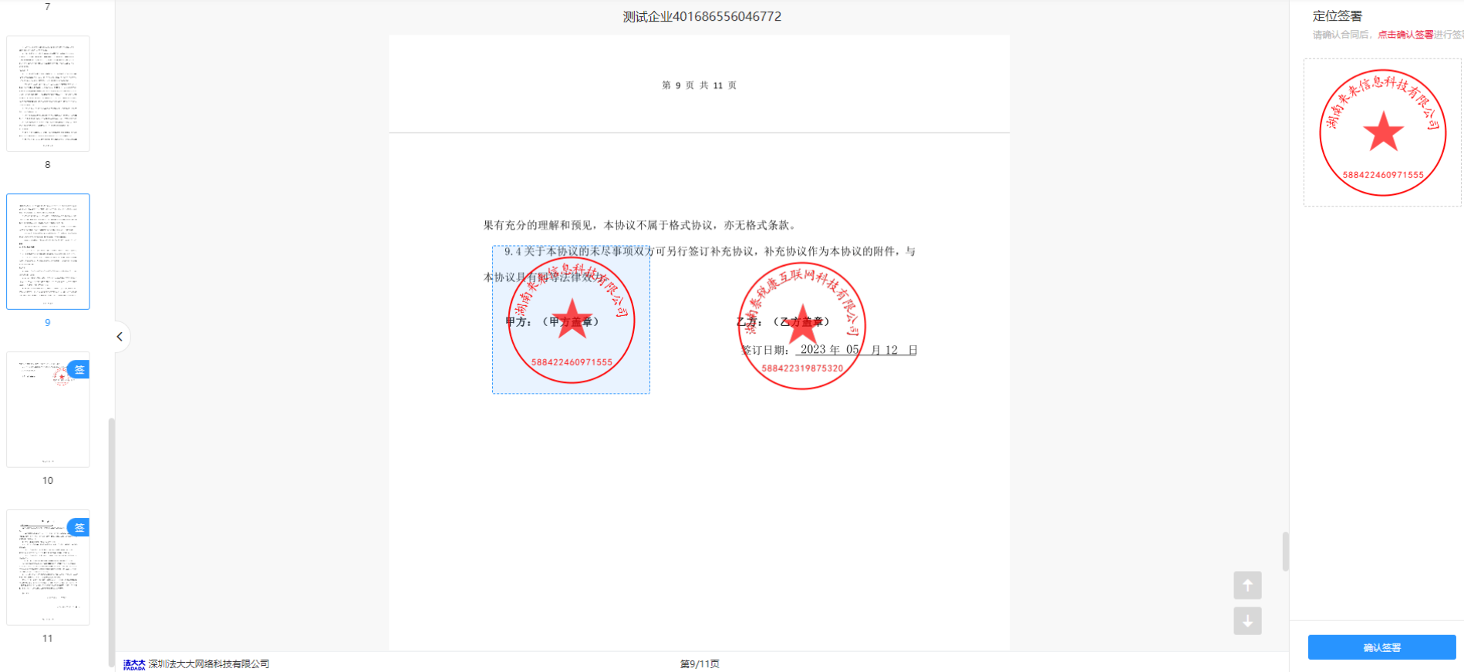Click the document vertical scrollbar handle

[x=1285, y=551]
